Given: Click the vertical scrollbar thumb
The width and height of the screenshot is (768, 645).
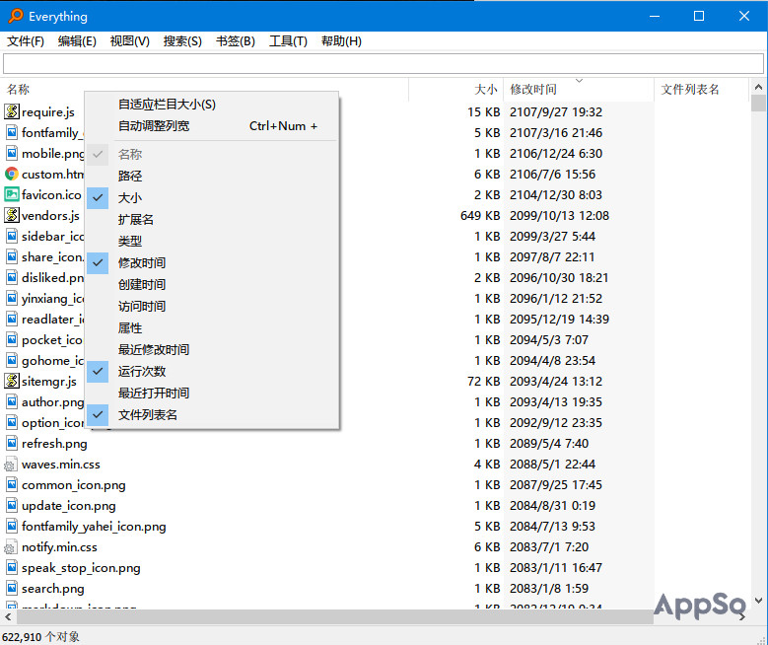Looking at the screenshot, I should 758,104.
